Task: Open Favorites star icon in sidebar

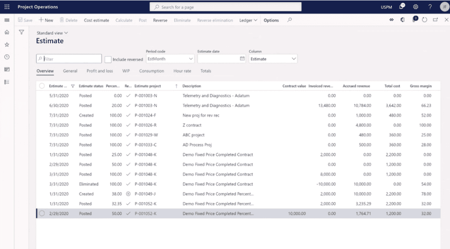Action: pos(7,44)
